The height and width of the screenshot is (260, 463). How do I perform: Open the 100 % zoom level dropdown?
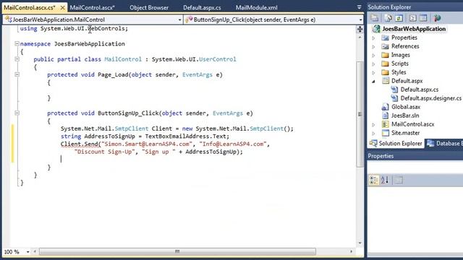(x=27, y=252)
